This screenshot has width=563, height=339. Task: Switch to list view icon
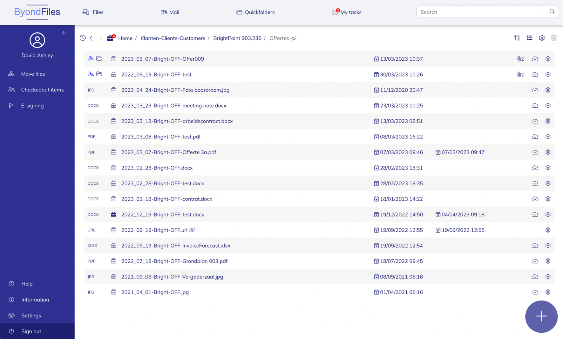tap(529, 38)
